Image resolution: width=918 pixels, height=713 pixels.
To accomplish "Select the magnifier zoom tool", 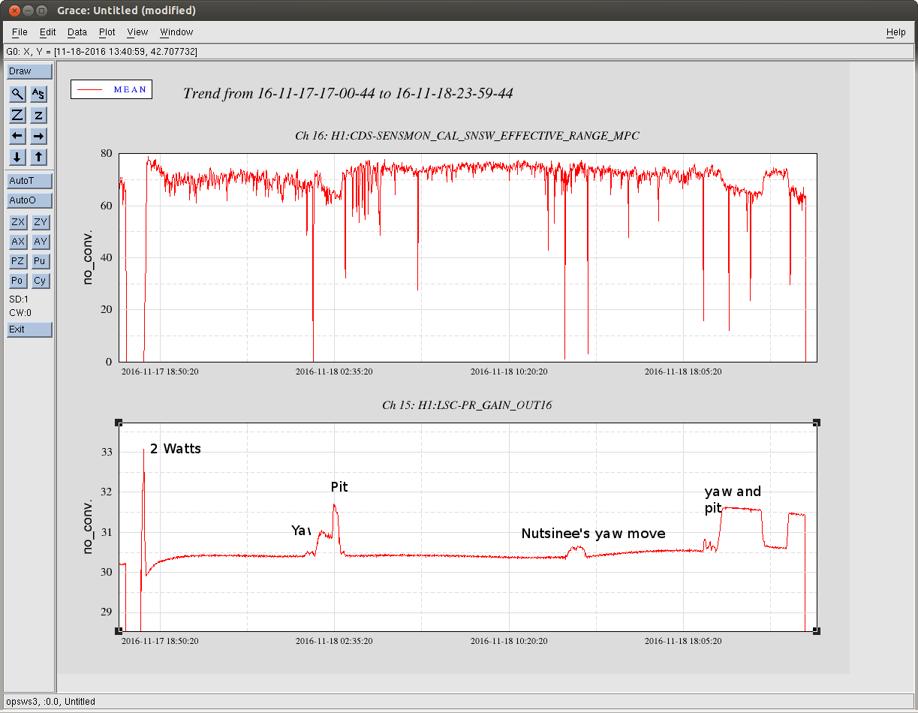I will [x=17, y=94].
